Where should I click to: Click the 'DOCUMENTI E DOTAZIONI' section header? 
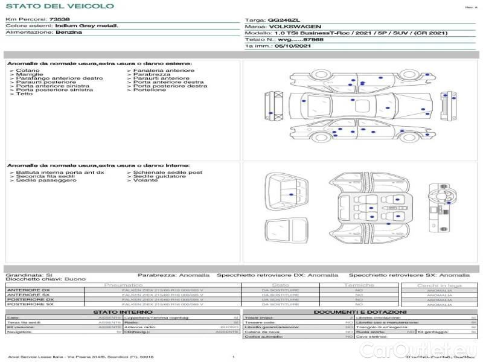pos(359,312)
